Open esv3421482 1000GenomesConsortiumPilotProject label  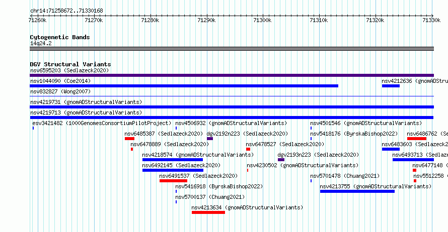(x=102, y=123)
